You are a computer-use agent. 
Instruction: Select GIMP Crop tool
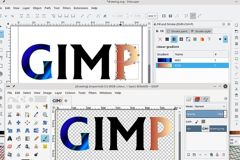[36, 122]
